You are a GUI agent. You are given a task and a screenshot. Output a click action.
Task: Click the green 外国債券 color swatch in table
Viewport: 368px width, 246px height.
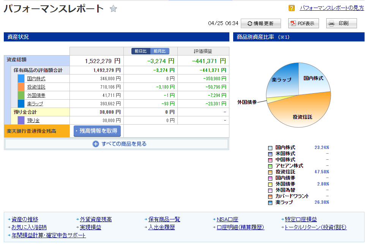[21, 95]
